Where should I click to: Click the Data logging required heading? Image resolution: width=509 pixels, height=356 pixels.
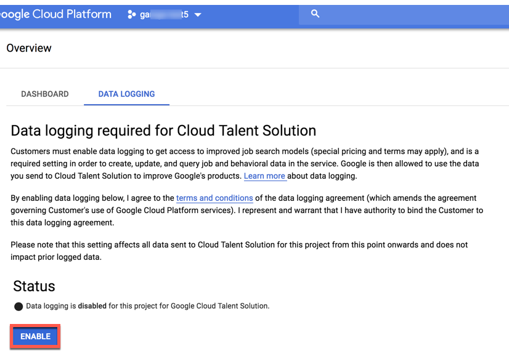click(x=163, y=131)
